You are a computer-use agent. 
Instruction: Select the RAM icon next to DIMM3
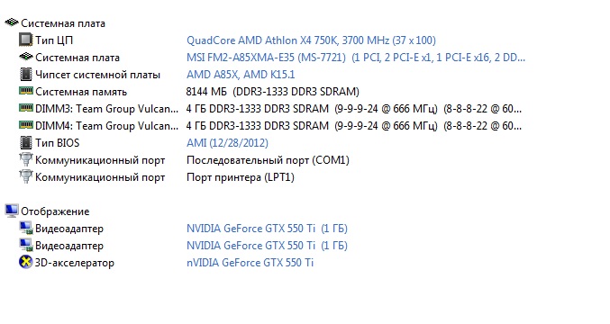tap(25, 108)
